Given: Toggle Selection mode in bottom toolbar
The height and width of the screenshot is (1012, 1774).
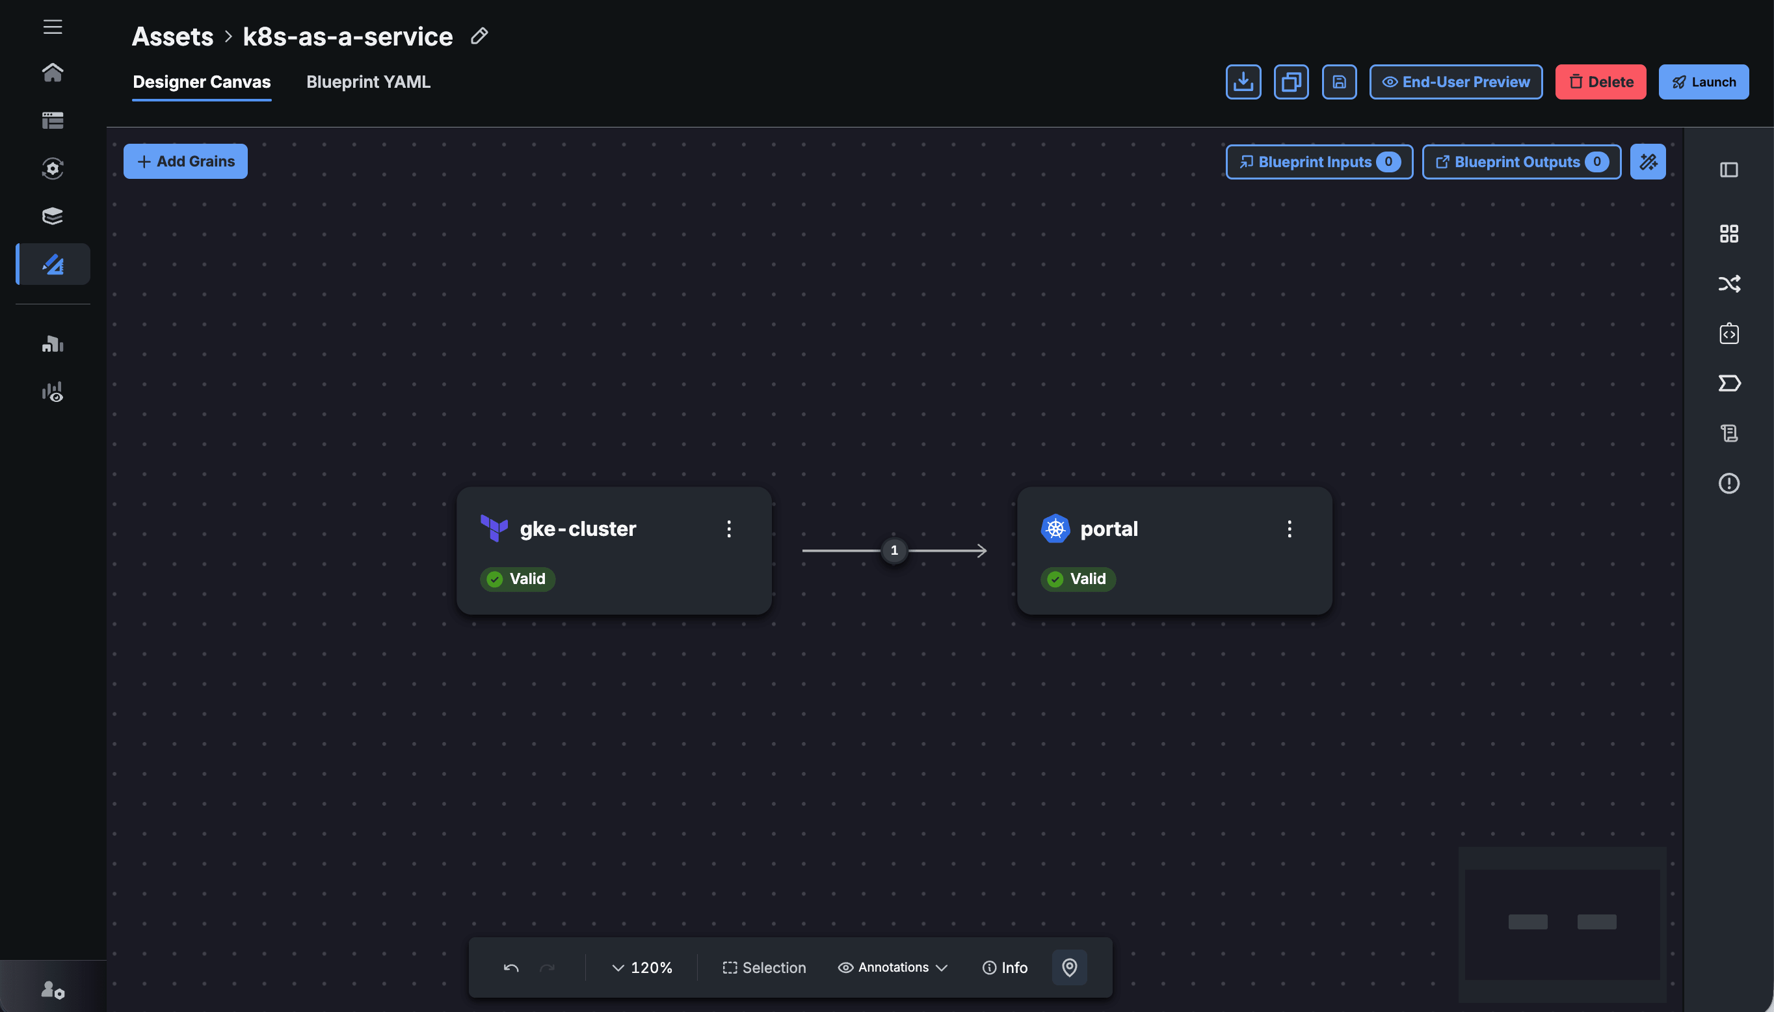Looking at the screenshot, I should (x=763, y=968).
